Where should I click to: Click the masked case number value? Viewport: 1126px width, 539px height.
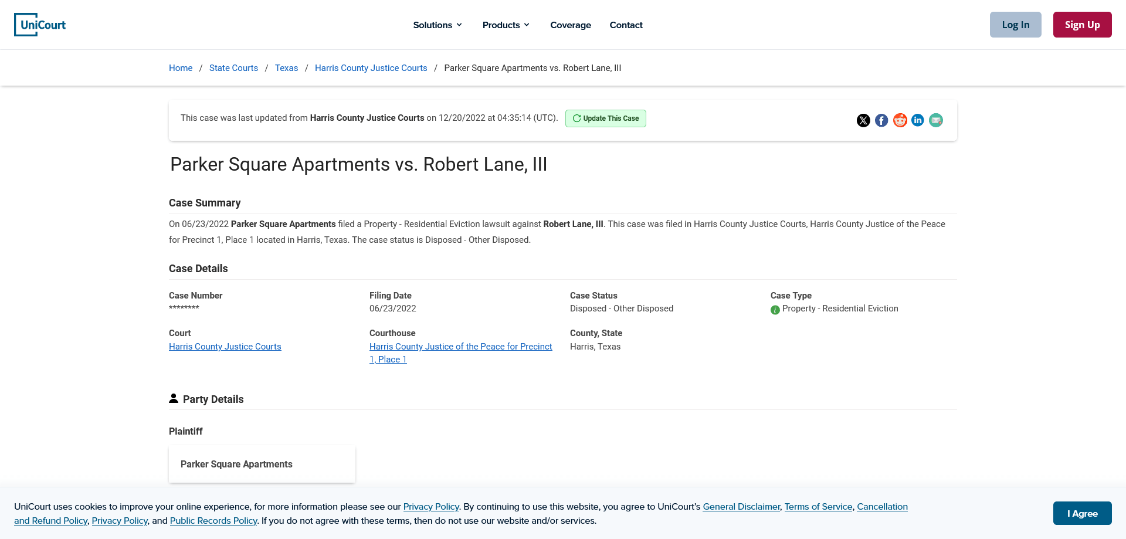[184, 308]
